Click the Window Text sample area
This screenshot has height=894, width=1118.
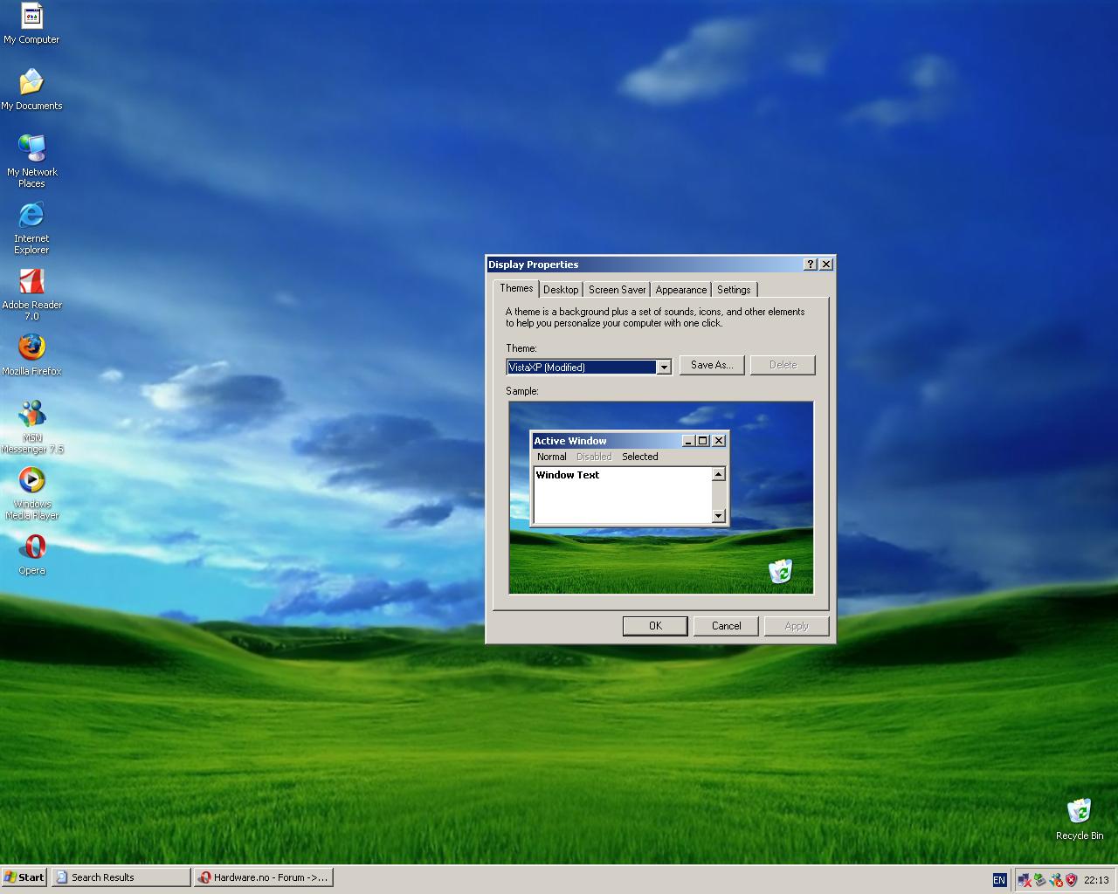click(623, 494)
